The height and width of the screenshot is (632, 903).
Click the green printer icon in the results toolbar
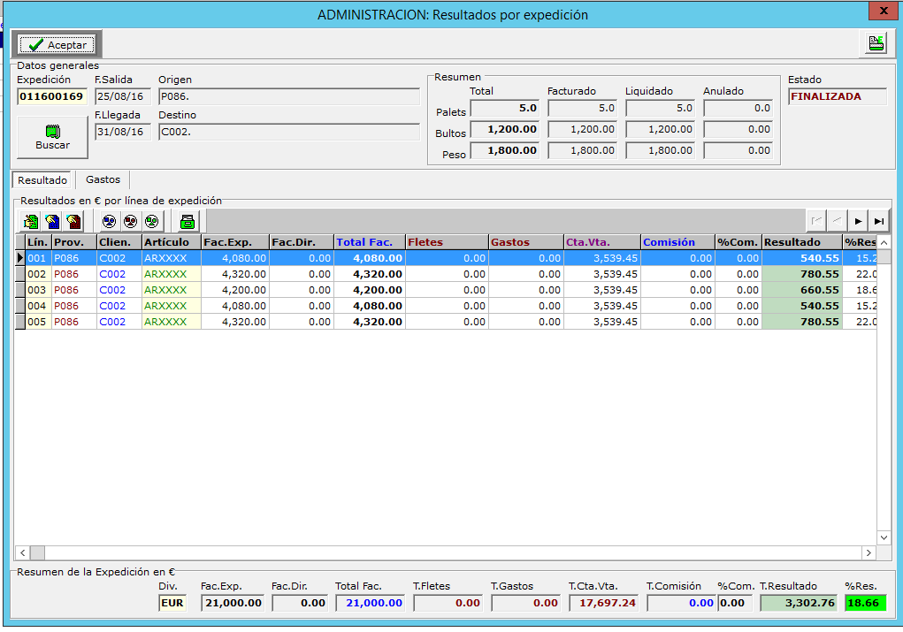coord(188,221)
